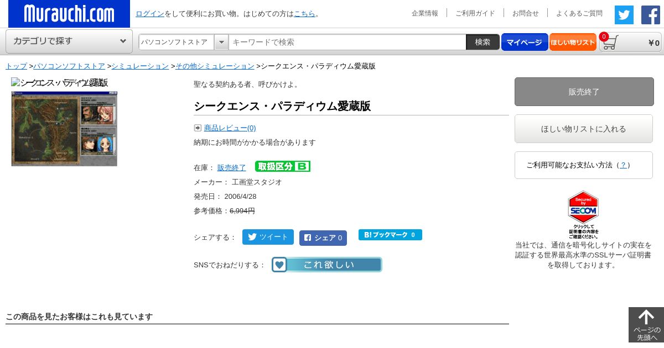
Task: Click the ツイート share button
Action: point(268,237)
